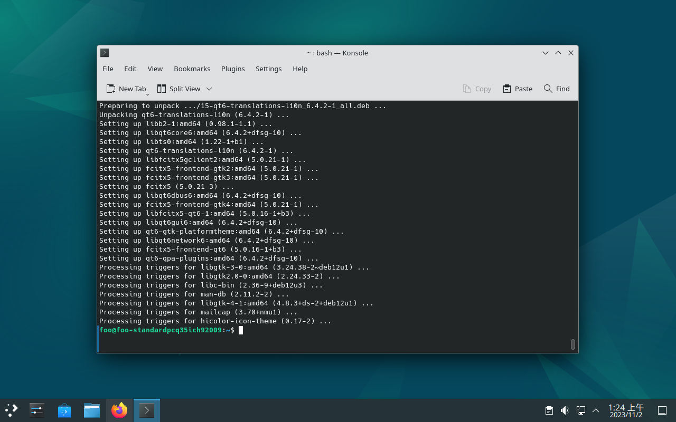Click the New Tab icon in toolbar
This screenshot has width=676, height=422.
coord(111,89)
